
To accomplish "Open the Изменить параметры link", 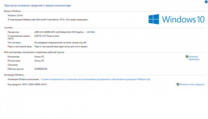I will [x=194, y=58].
